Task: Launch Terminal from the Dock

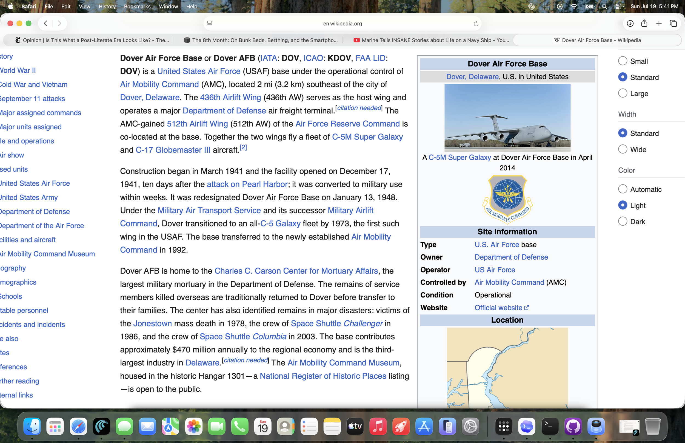Action: (550, 426)
